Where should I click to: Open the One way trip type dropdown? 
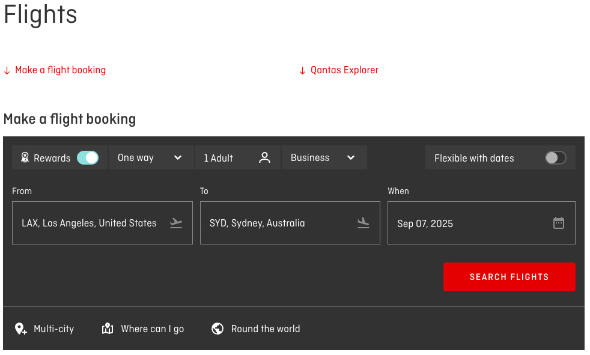click(x=151, y=157)
